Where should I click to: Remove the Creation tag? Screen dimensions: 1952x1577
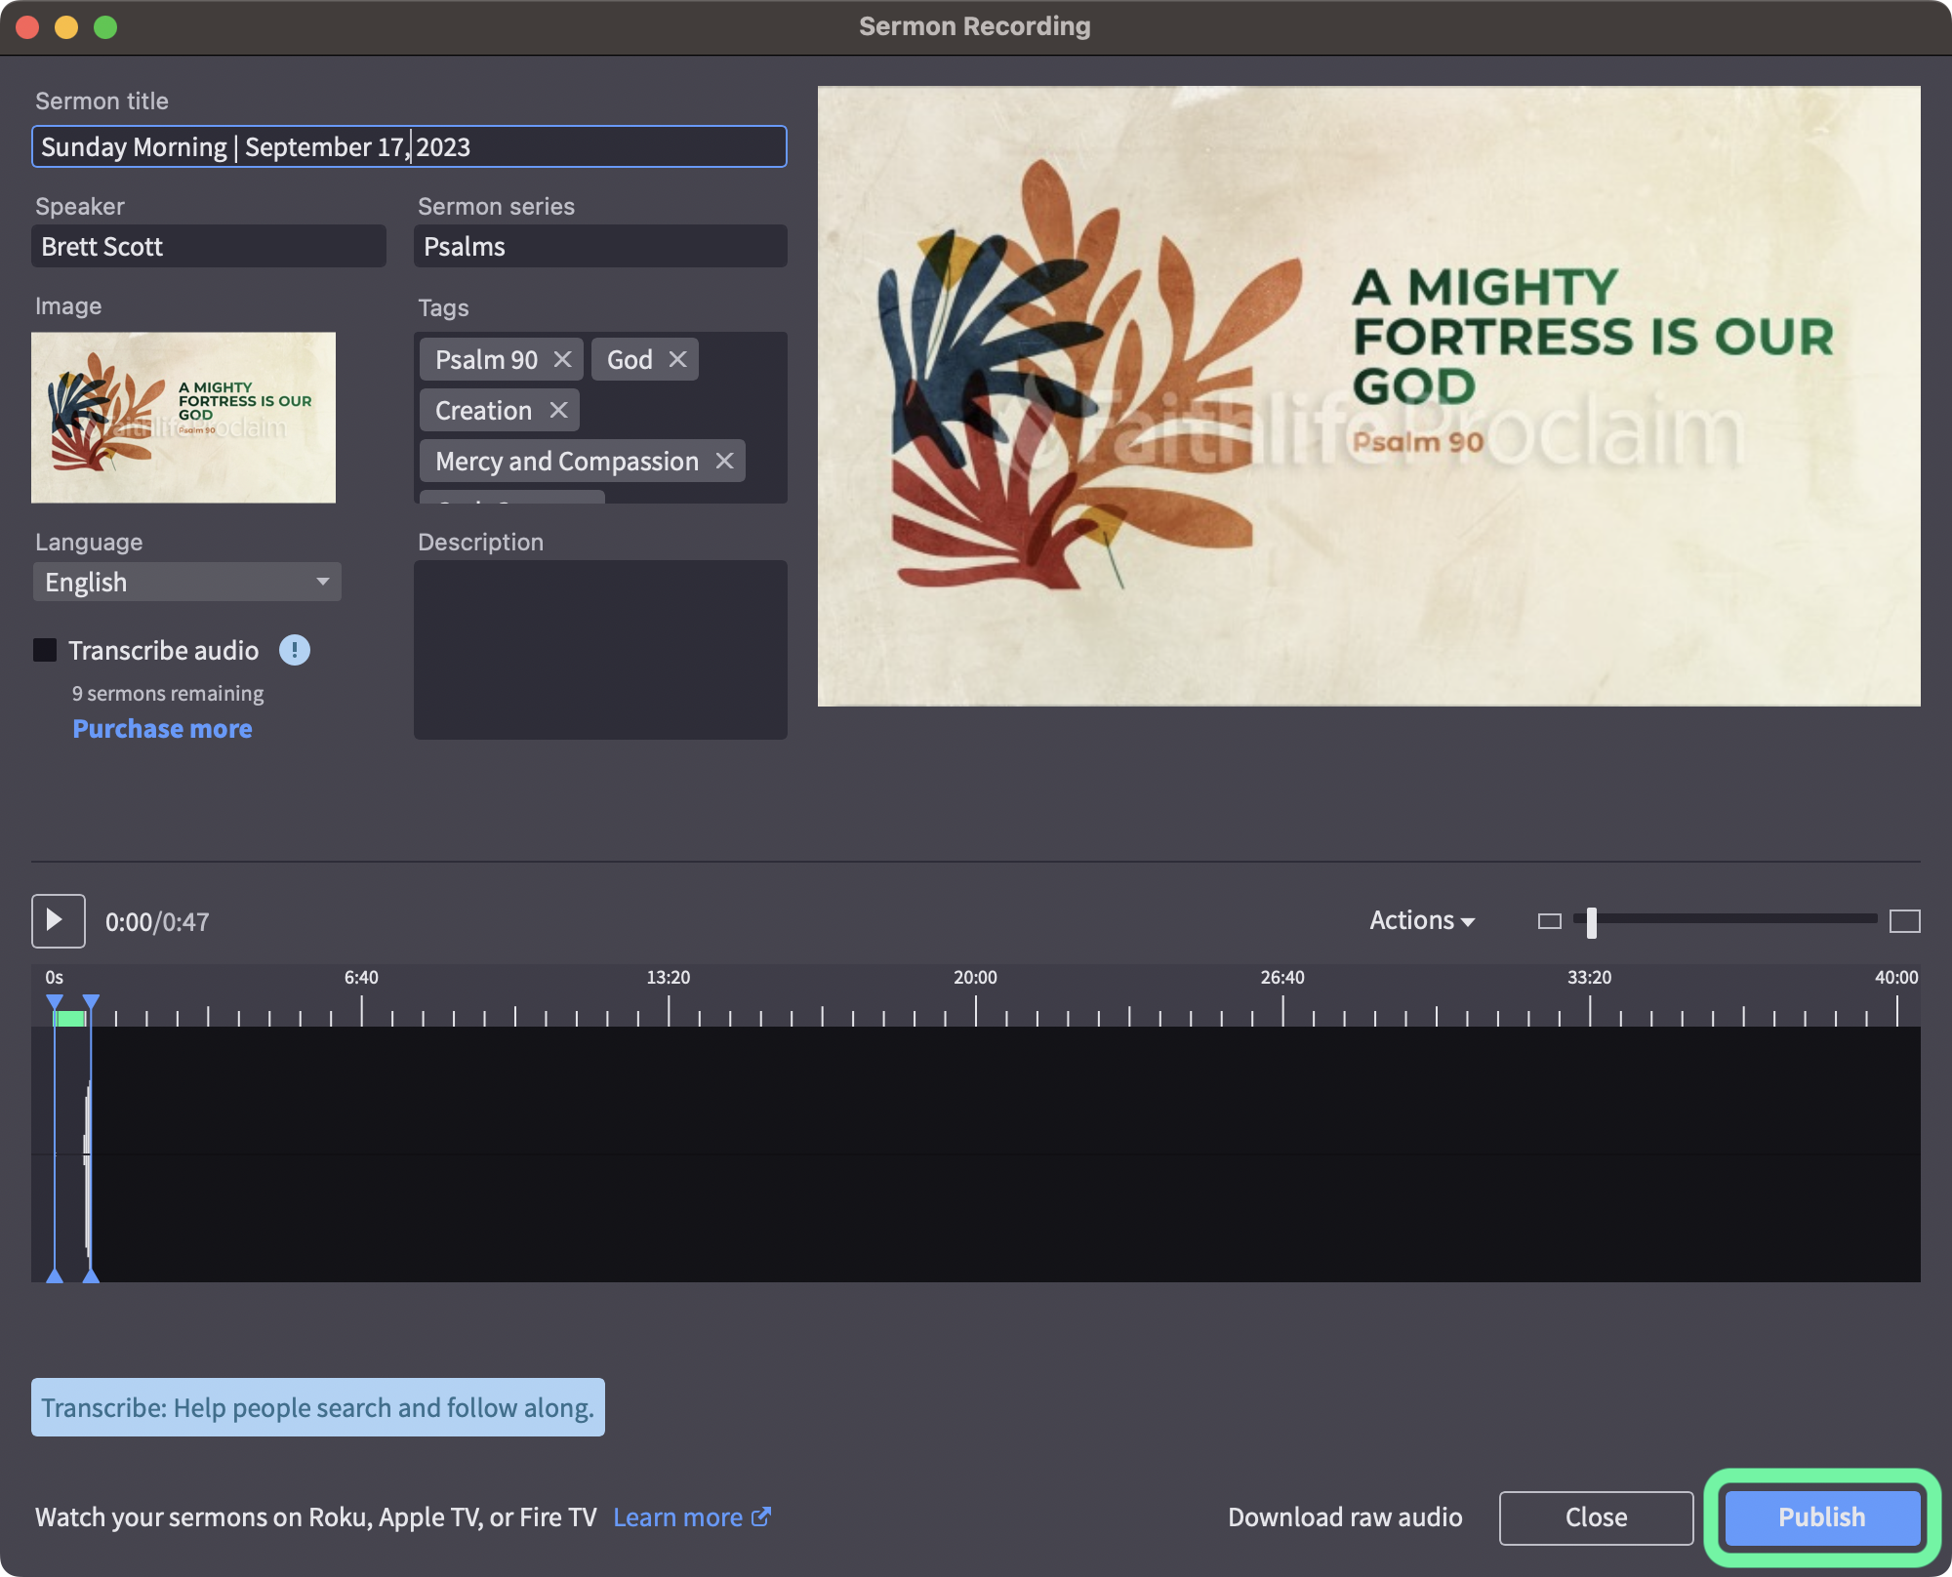558,410
